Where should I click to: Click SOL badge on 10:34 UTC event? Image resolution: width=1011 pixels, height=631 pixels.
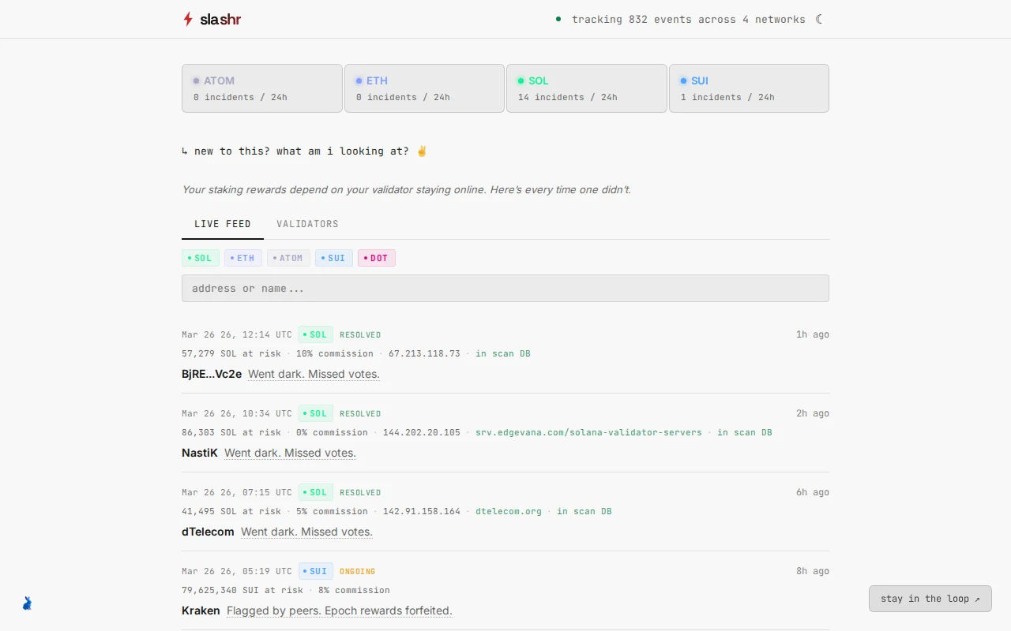point(316,413)
